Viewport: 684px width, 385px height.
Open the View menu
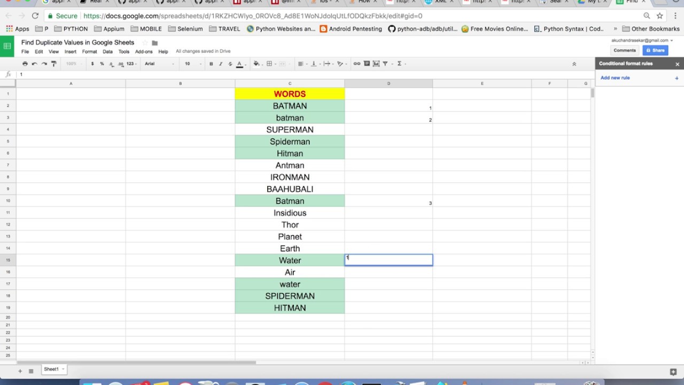(x=53, y=52)
